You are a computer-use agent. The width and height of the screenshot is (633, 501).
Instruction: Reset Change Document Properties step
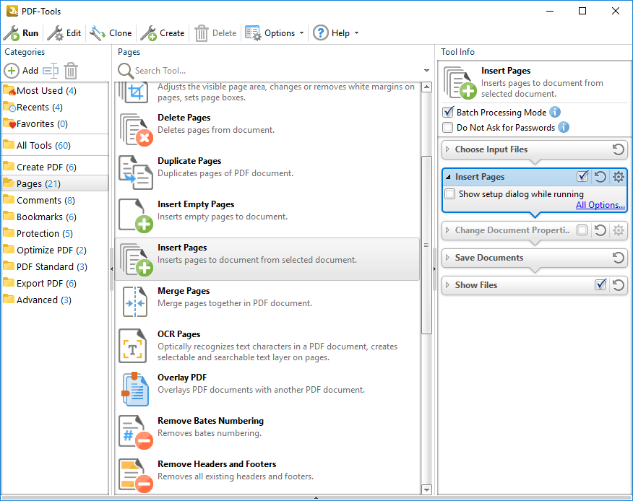[600, 230]
